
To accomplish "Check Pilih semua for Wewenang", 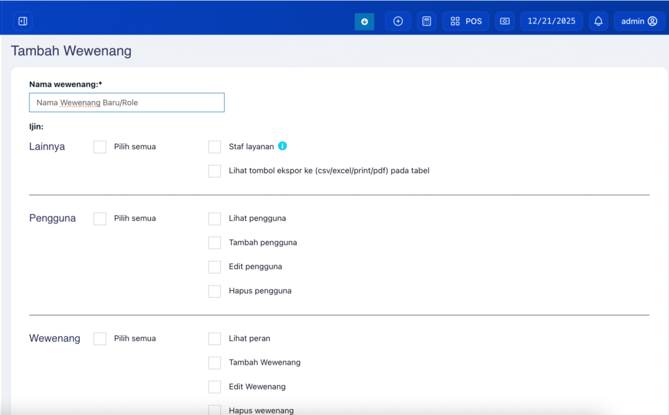I will click(100, 339).
